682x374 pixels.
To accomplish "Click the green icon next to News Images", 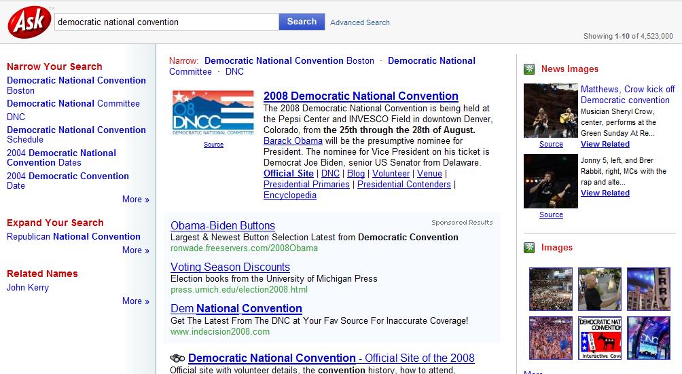I will point(529,69).
